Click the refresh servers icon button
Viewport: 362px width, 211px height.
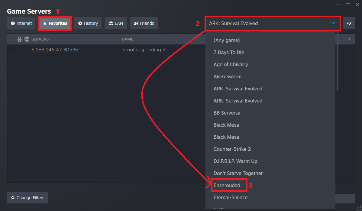point(349,23)
